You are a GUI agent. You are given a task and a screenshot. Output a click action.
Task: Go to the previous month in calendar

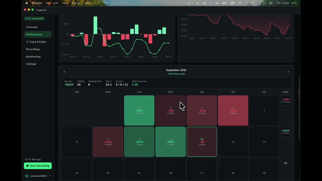[64, 72]
